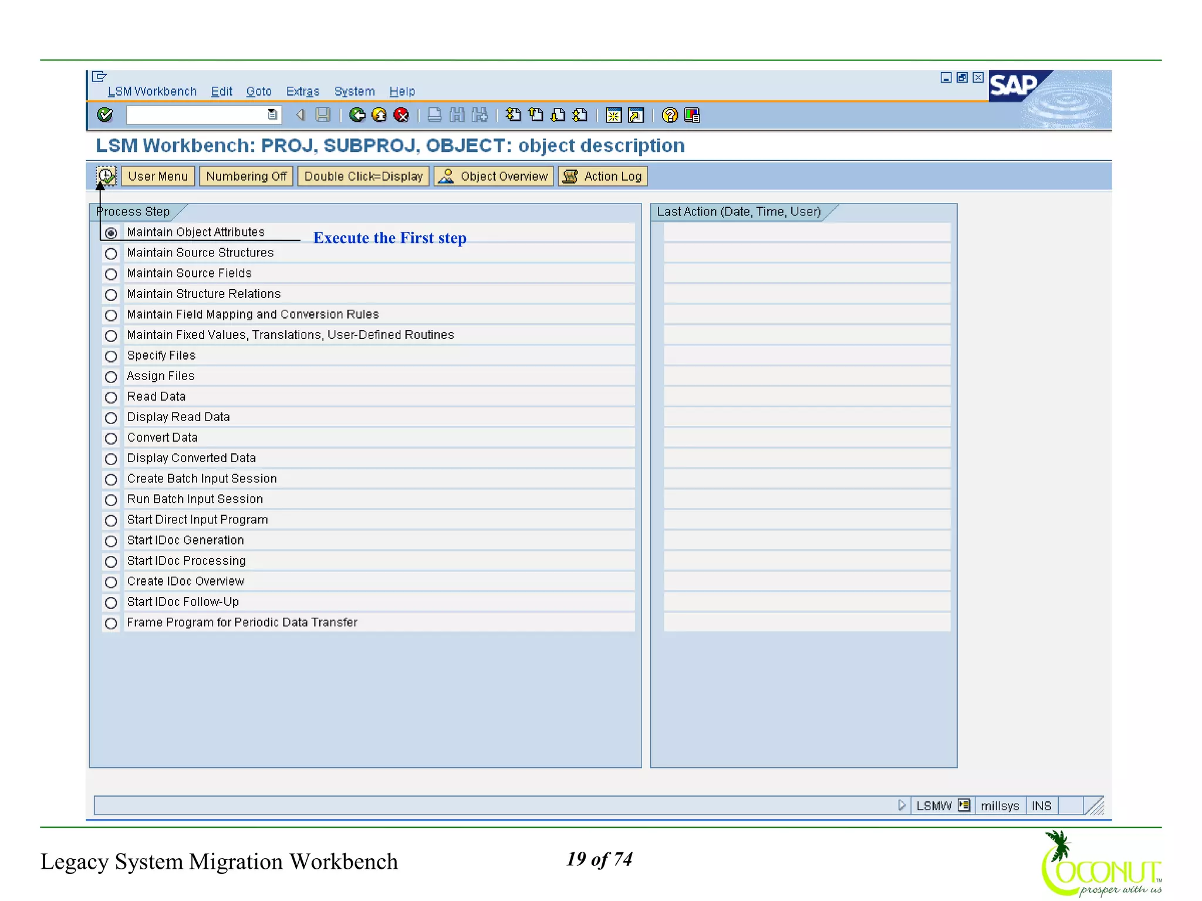Open the menu icon at window top-left

click(100, 76)
